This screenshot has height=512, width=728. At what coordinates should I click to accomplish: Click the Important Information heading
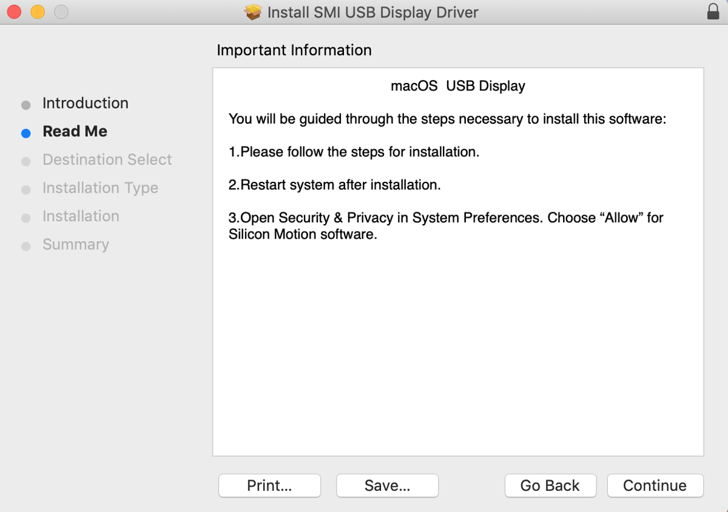click(x=294, y=50)
